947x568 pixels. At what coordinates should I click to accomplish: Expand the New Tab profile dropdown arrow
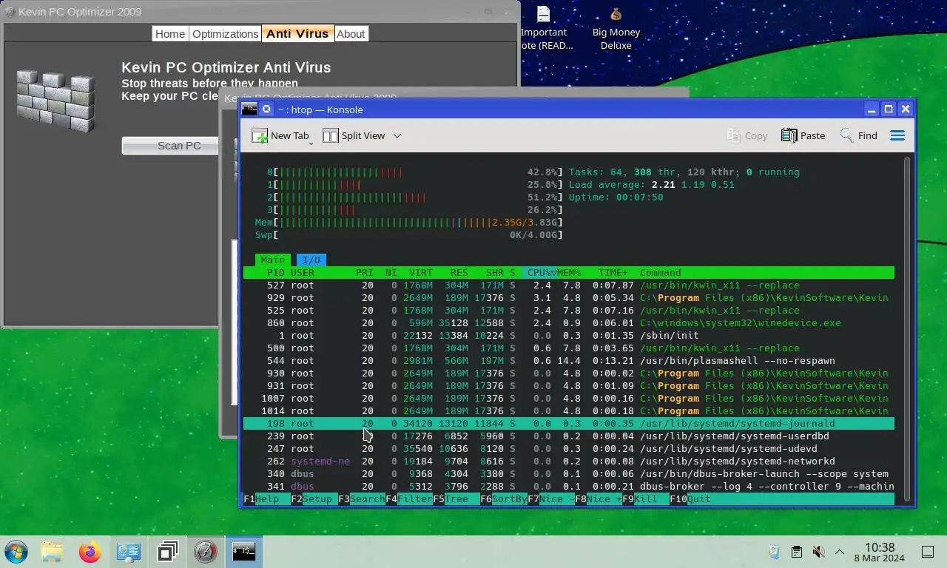pyautogui.click(x=311, y=142)
